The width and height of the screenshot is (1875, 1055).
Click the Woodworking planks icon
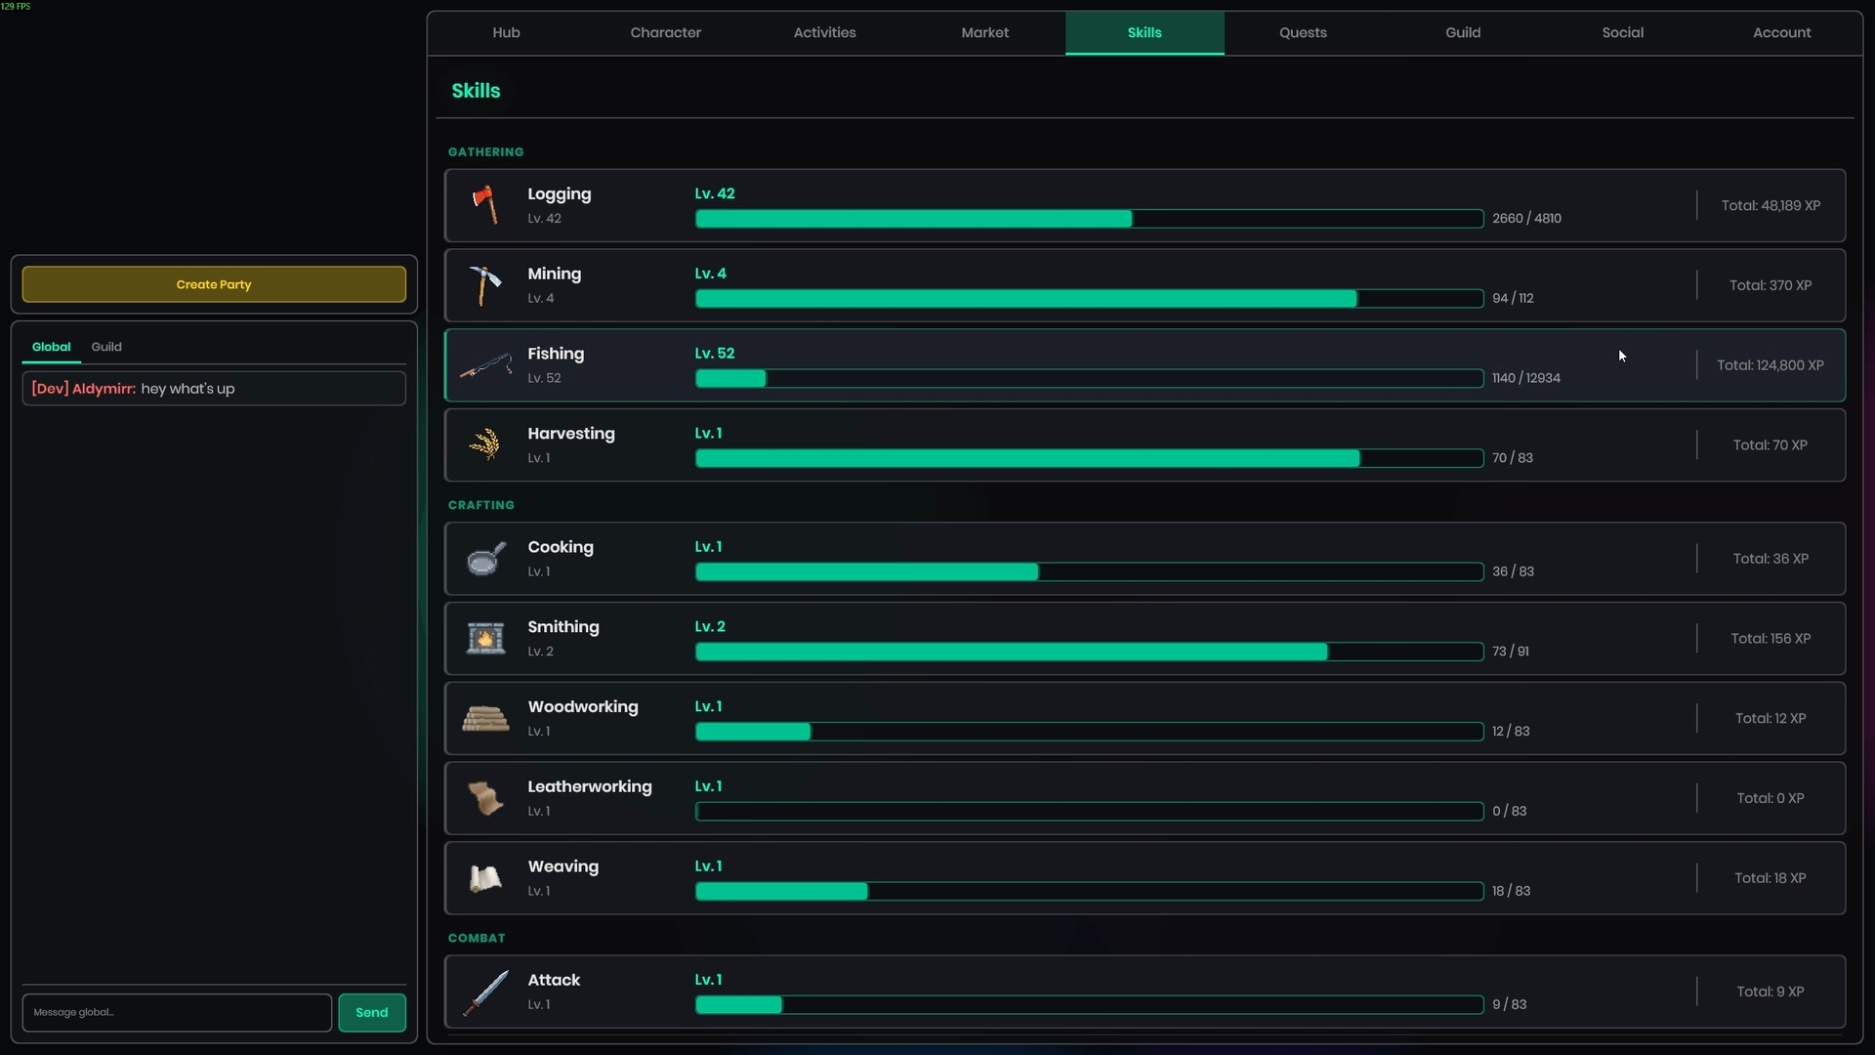coord(485,719)
